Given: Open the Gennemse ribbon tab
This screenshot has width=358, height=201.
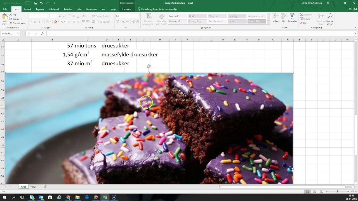Looking at the screenshot, I should pos(91,9).
